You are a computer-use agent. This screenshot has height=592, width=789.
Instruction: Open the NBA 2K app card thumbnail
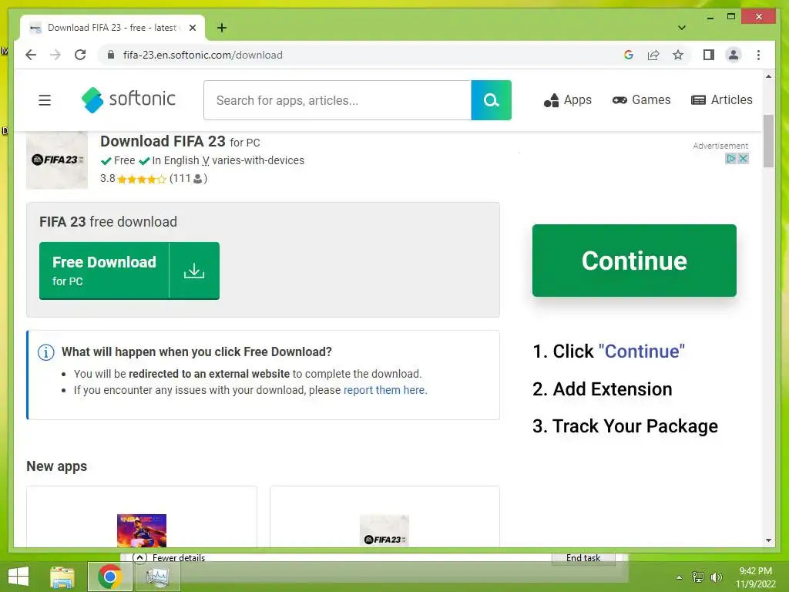[142, 530]
